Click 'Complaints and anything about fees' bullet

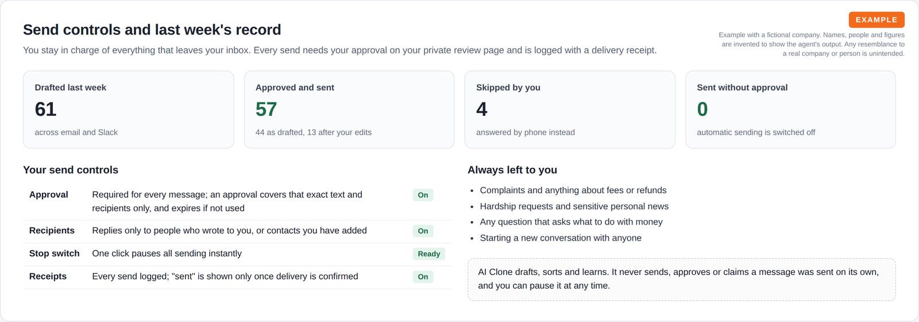tap(573, 190)
